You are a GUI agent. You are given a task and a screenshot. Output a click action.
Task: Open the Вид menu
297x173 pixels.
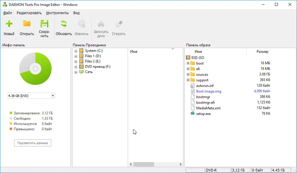click(x=76, y=13)
